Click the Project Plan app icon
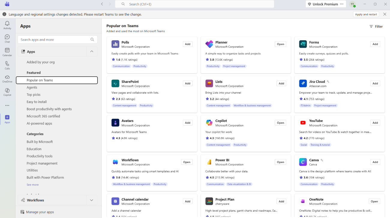 pyautogui.click(x=209, y=201)
